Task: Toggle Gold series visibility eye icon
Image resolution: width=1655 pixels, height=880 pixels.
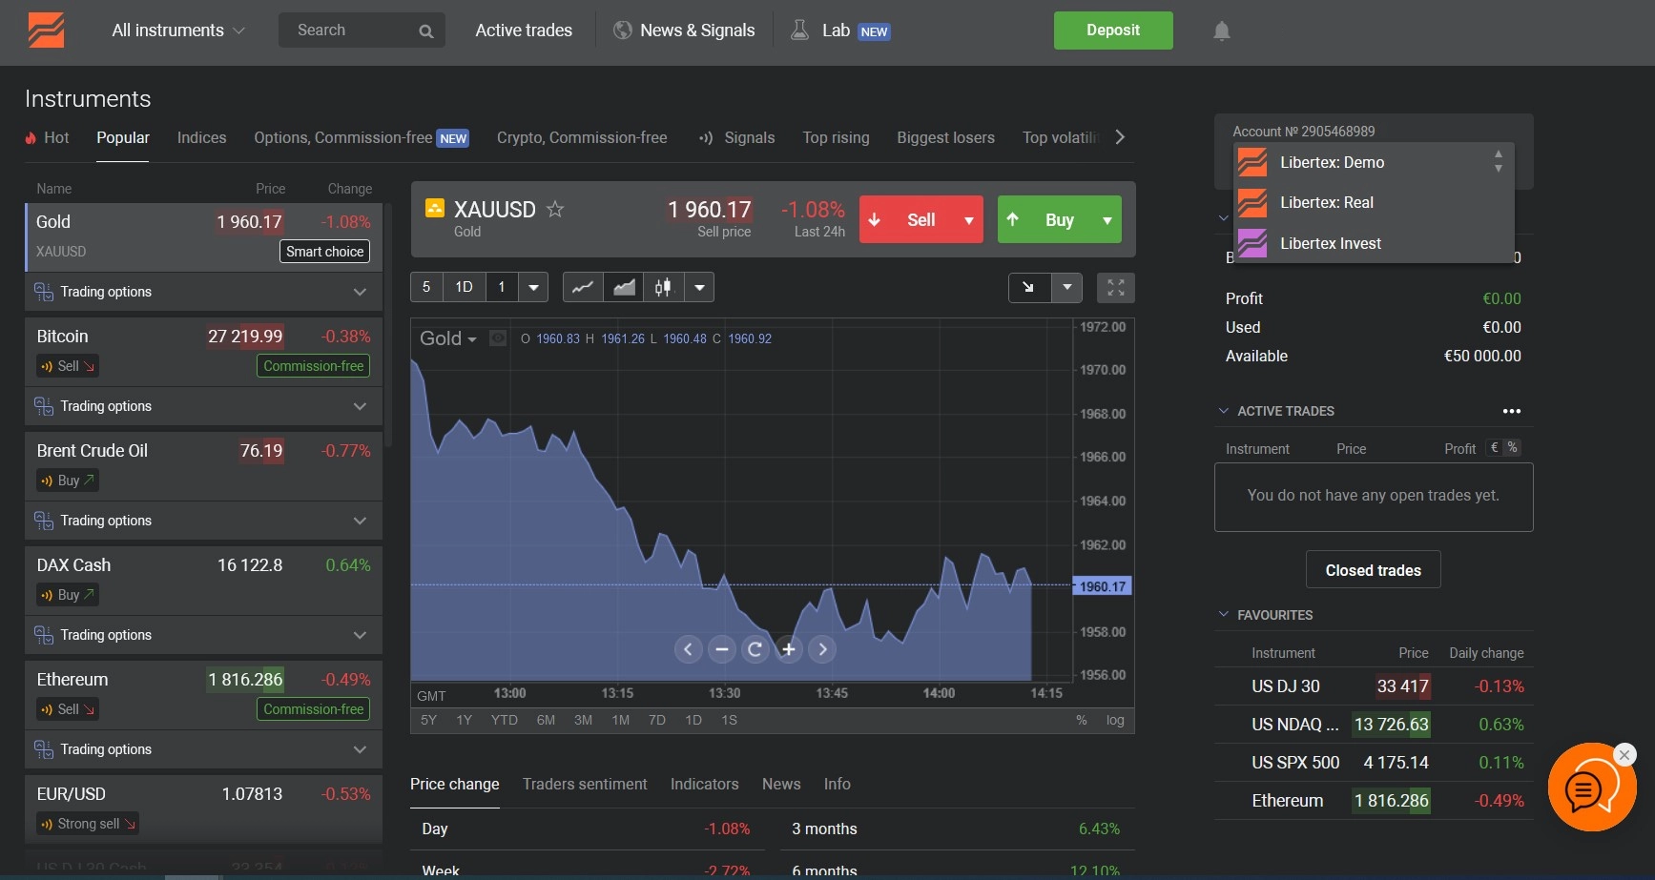Action: [x=498, y=338]
